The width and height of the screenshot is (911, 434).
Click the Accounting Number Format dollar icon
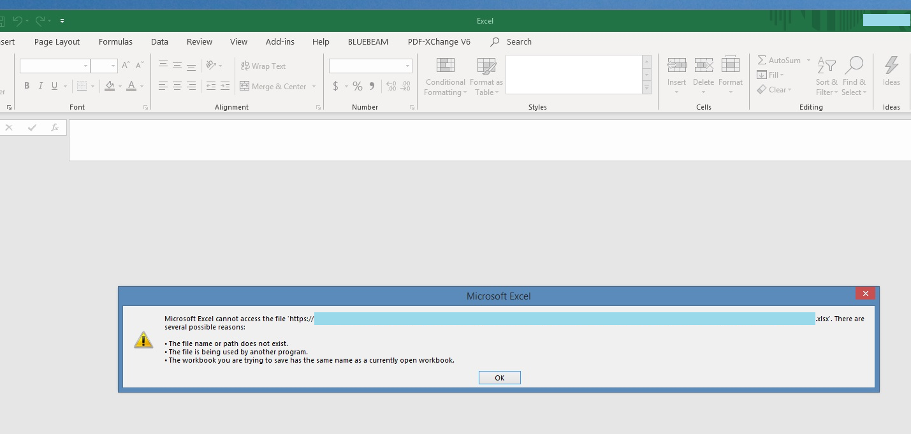click(x=336, y=86)
